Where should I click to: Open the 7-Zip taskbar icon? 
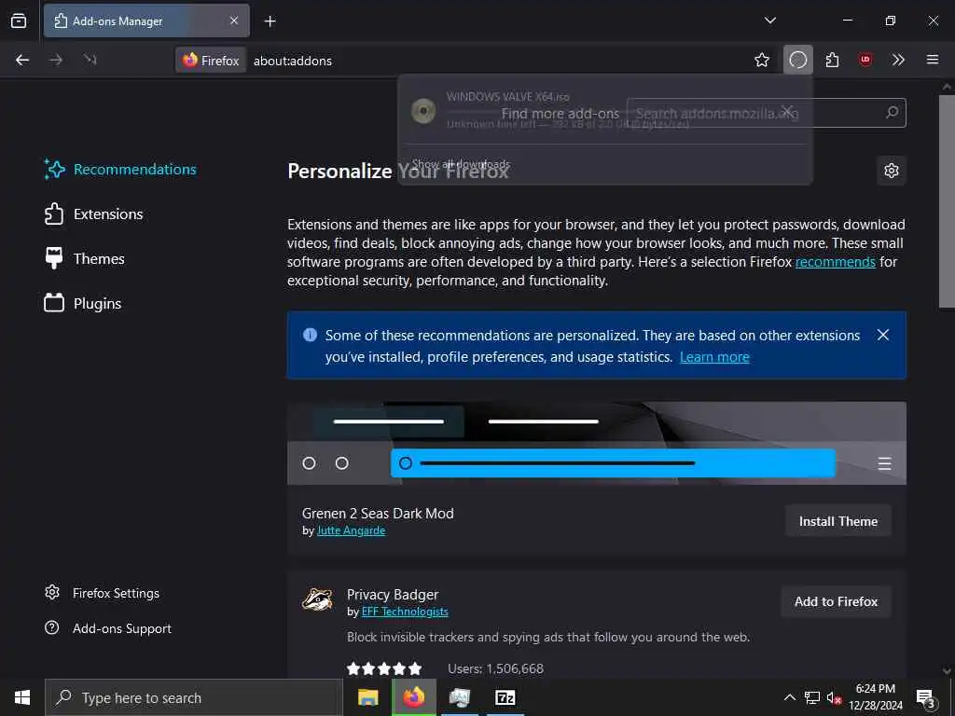pos(505,697)
